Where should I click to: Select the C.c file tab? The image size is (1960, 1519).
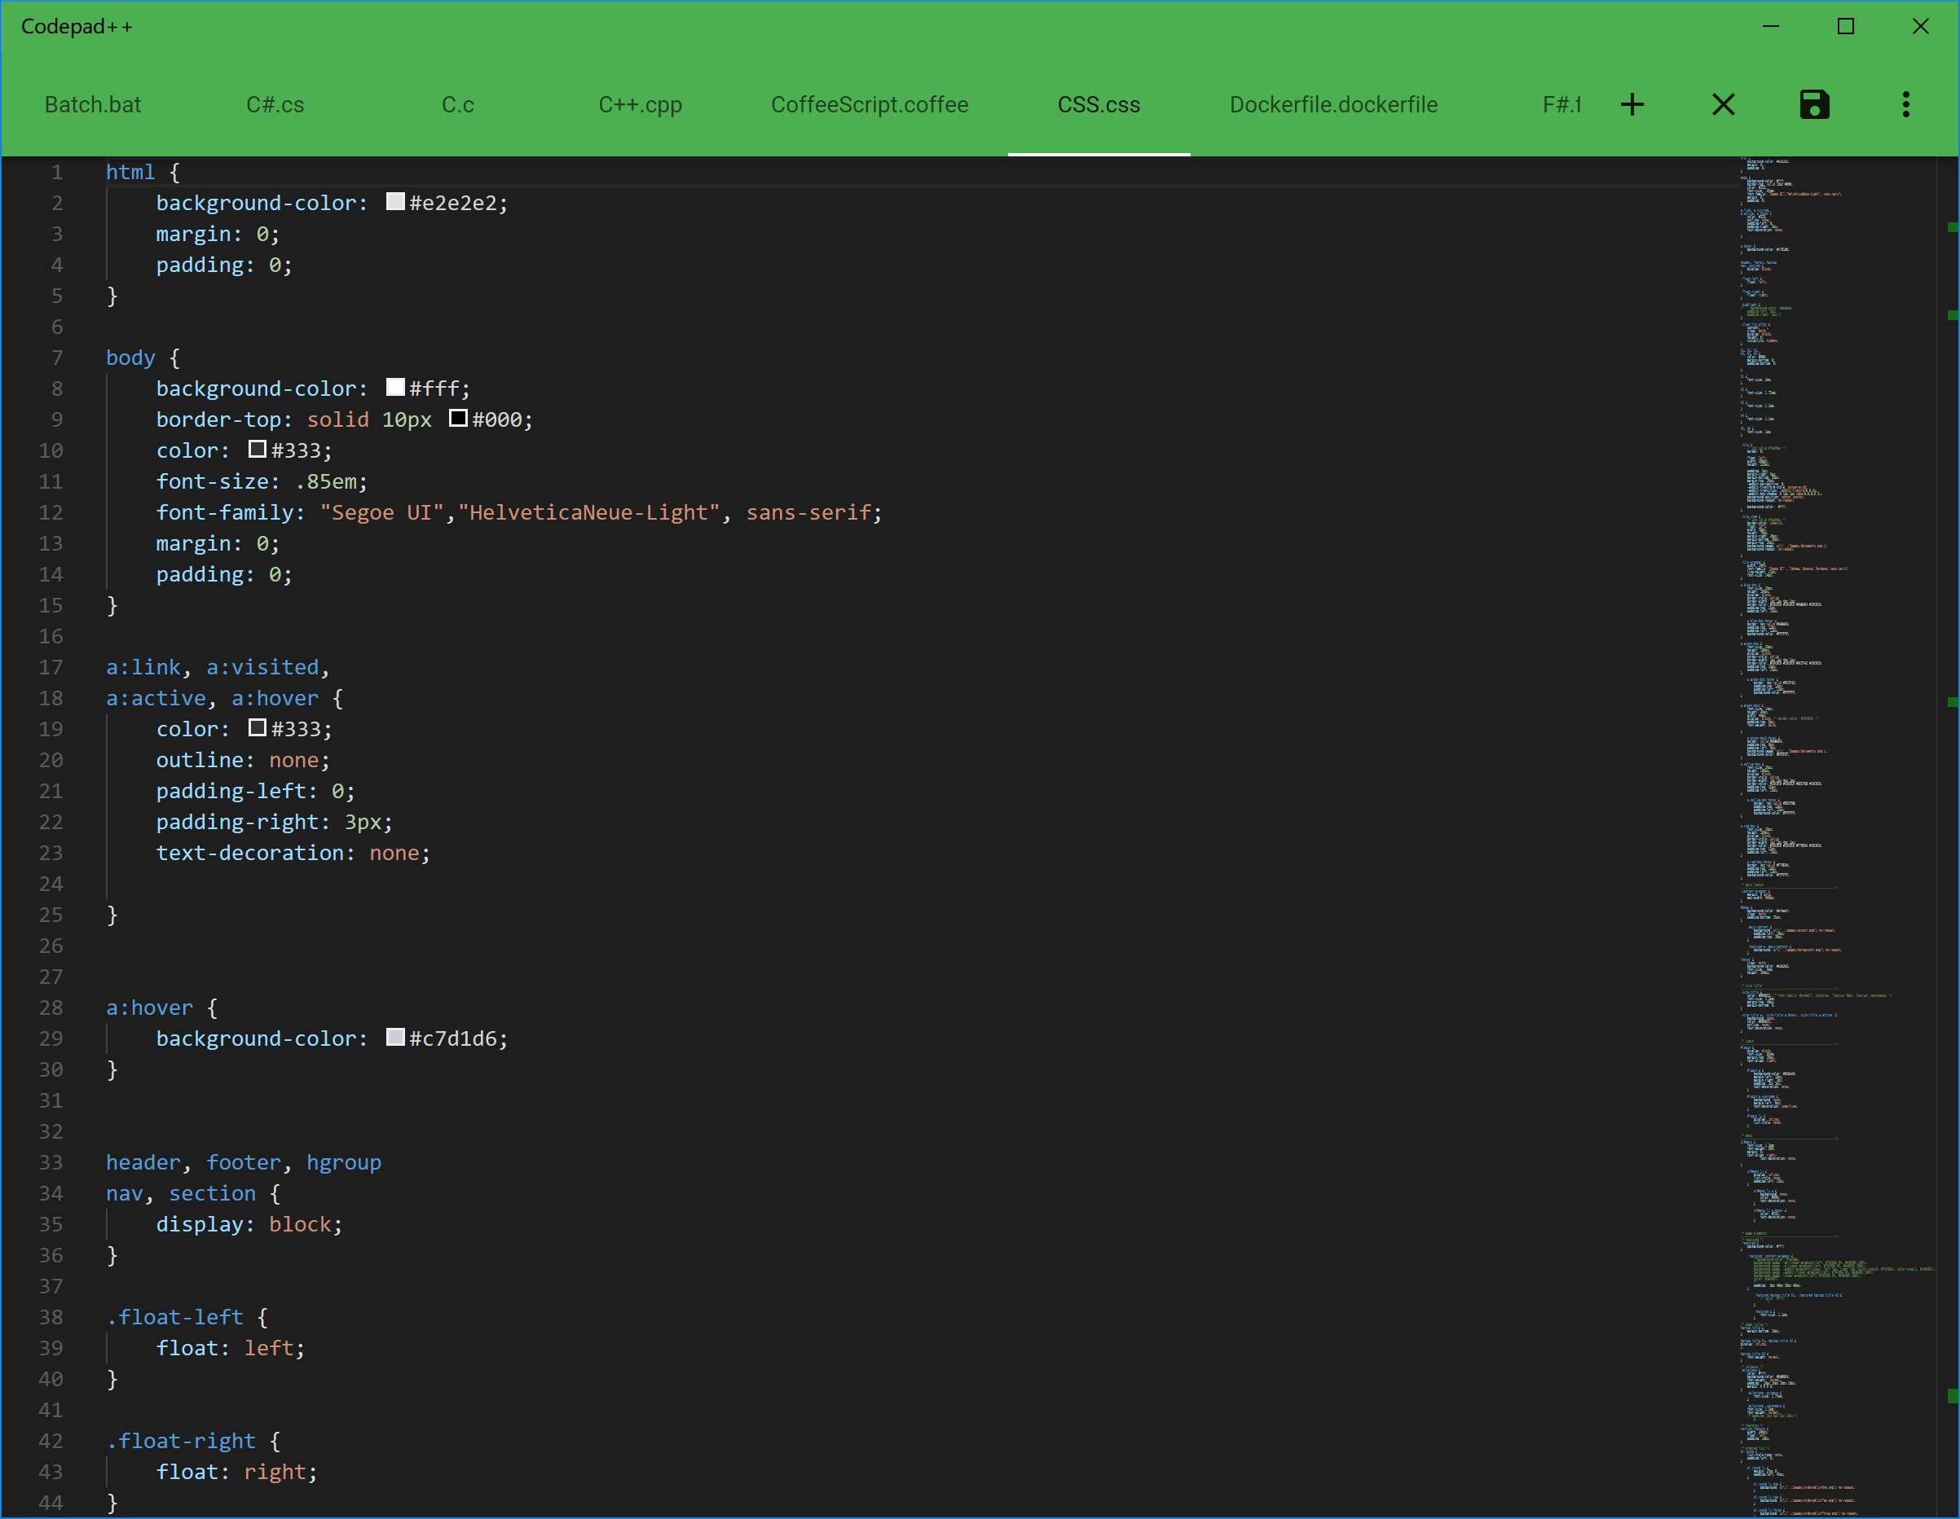point(458,105)
